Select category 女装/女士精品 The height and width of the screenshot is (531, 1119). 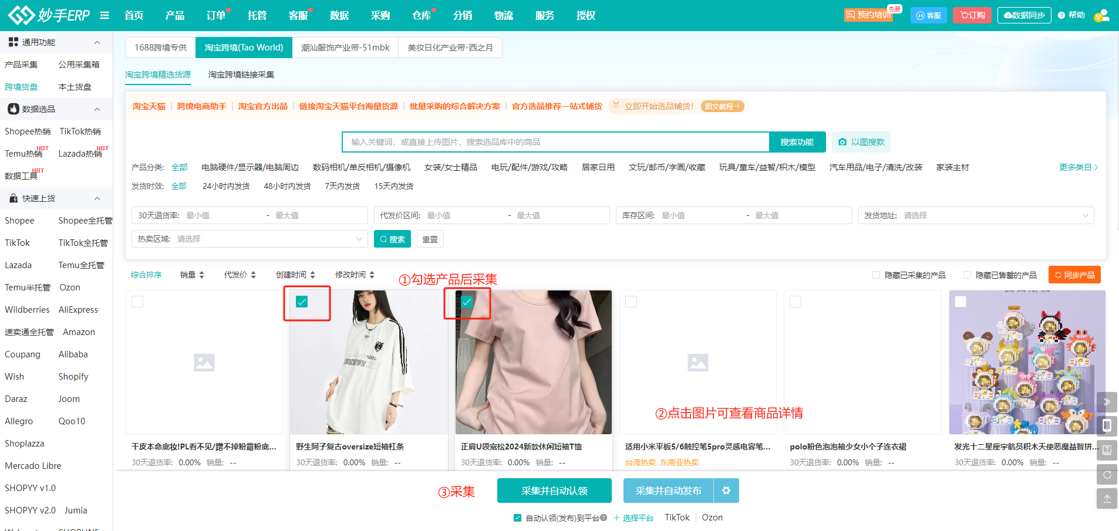(x=450, y=167)
